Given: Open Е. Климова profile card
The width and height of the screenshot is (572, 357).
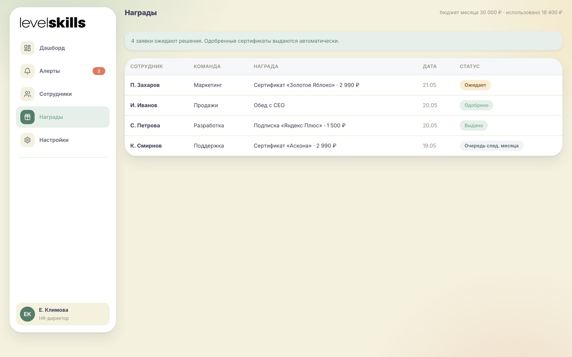Looking at the screenshot, I should point(63,314).
